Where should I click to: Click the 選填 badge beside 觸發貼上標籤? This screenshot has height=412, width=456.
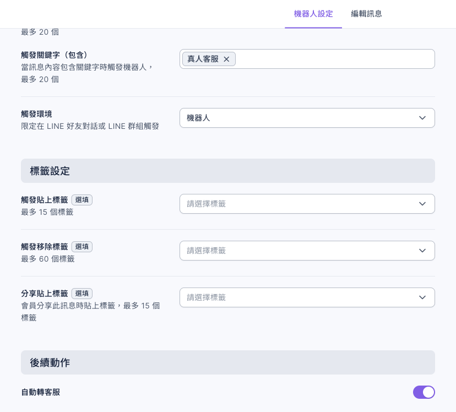click(82, 200)
